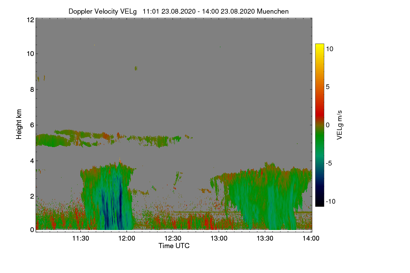Click the colorbar value '-5'
This screenshot has width=410, height=273.
pos(329,163)
